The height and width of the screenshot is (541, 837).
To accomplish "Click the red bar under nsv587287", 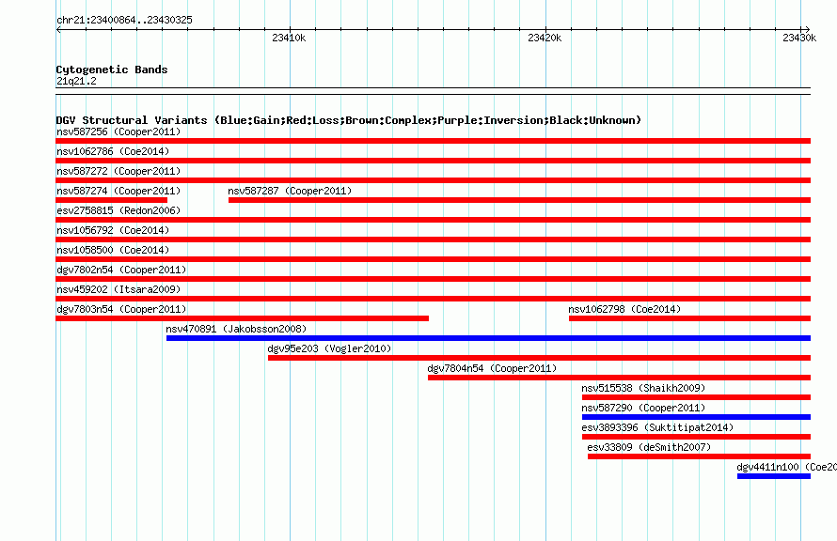I will coord(519,200).
